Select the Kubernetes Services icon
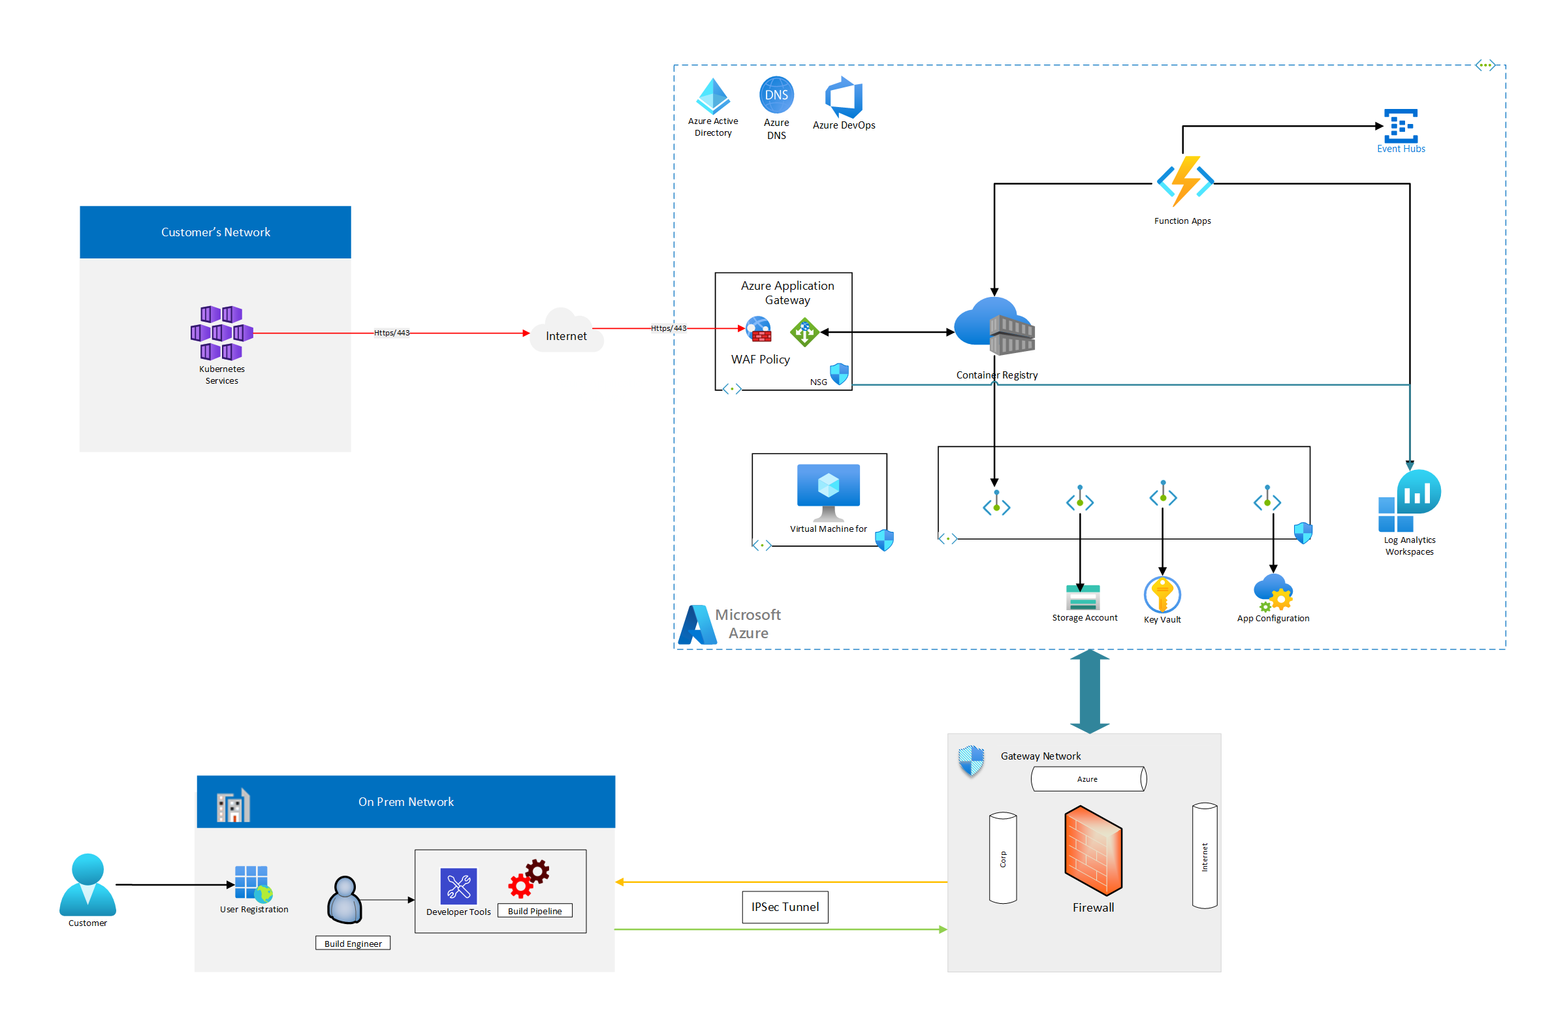 pos(221,334)
